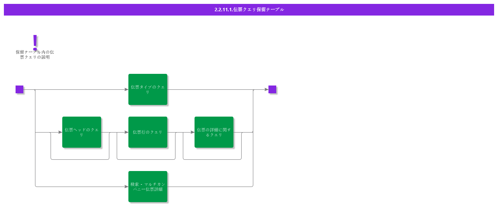
Task: Click the 2.2.11.1.伝票クエリ保留テーブル title banner
Action: [249, 10]
